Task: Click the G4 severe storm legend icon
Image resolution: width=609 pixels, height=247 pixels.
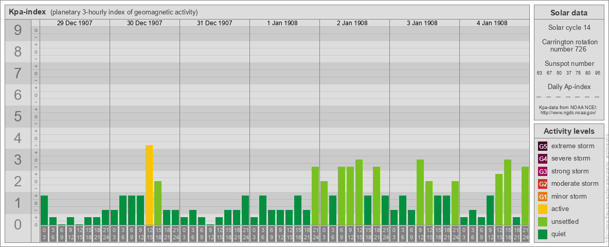Action: click(x=543, y=158)
